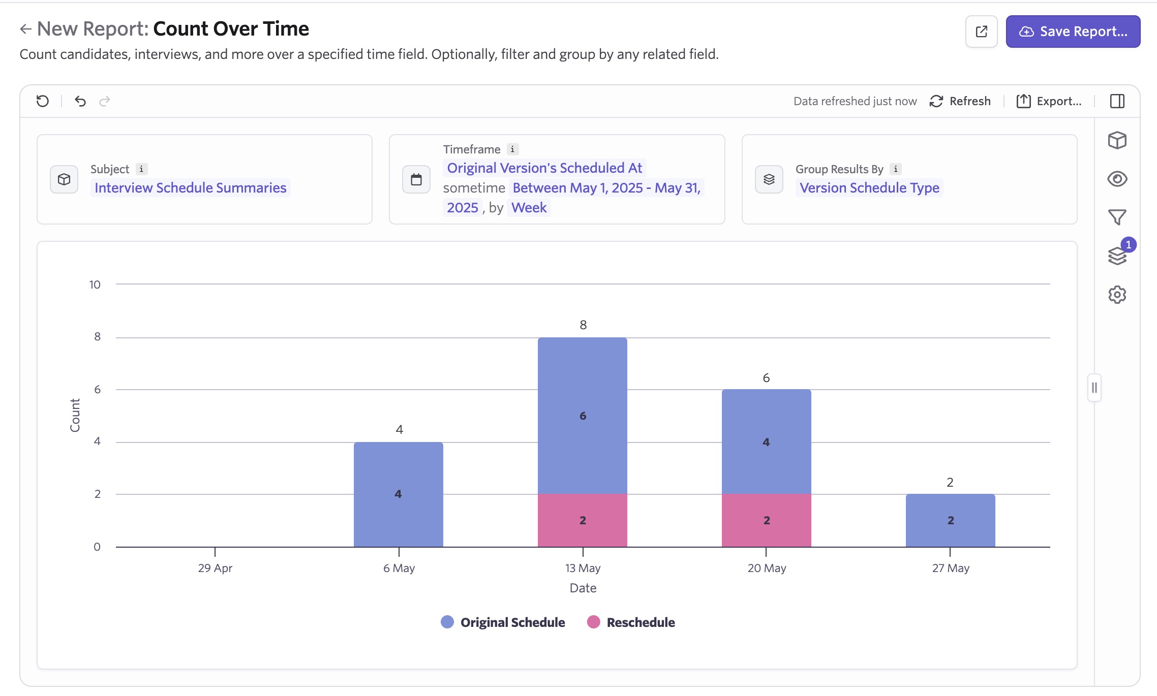Open Original Version's Scheduled At field selector
Viewport: 1157px width, 696px height.
pos(544,168)
